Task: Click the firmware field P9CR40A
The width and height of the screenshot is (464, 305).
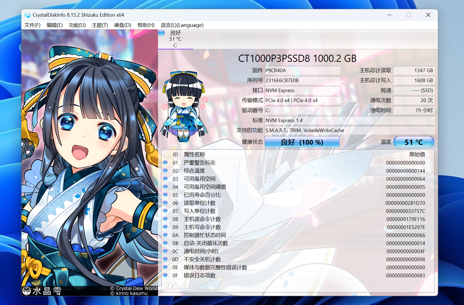Action: pyautogui.click(x=302, y=70)
